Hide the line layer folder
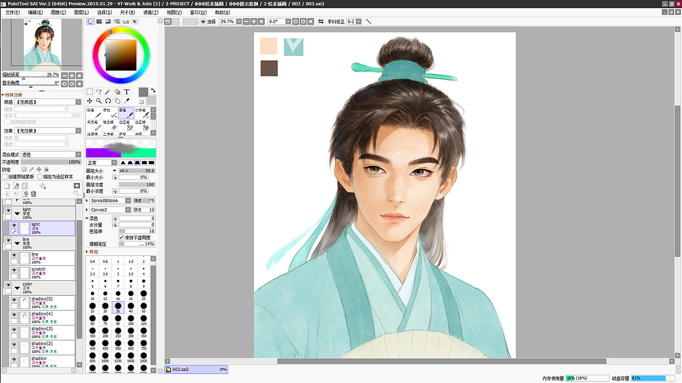This screenshot has width=682, height=383. coord(8,240)
